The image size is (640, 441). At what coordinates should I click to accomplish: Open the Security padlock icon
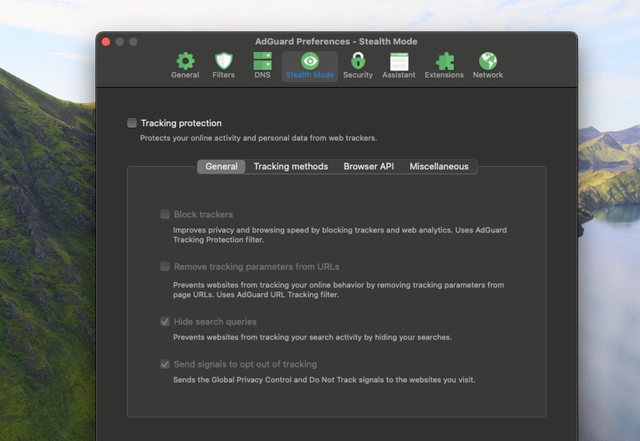pos(358,61)
